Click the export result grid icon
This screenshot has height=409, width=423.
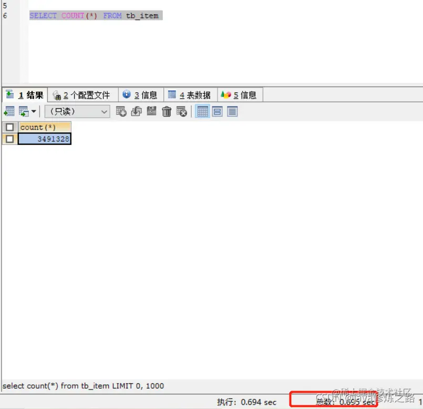click(9, 111)
